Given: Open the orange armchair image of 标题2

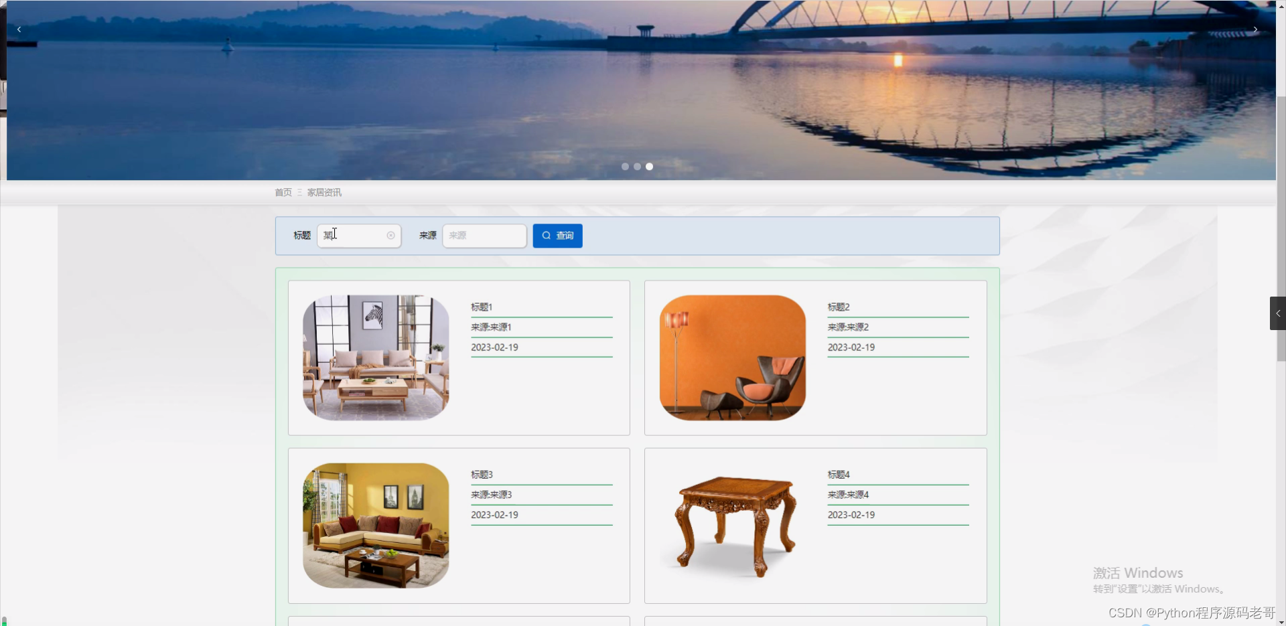Looking at the screenshot, I should pos(732,358).
